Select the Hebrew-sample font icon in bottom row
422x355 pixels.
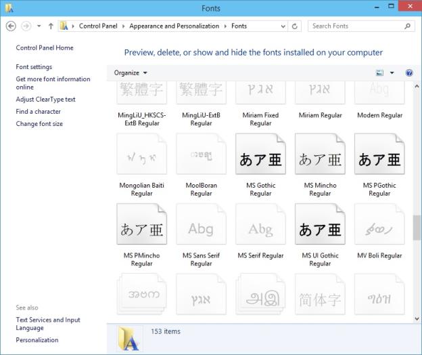click(x=201, y=294)
